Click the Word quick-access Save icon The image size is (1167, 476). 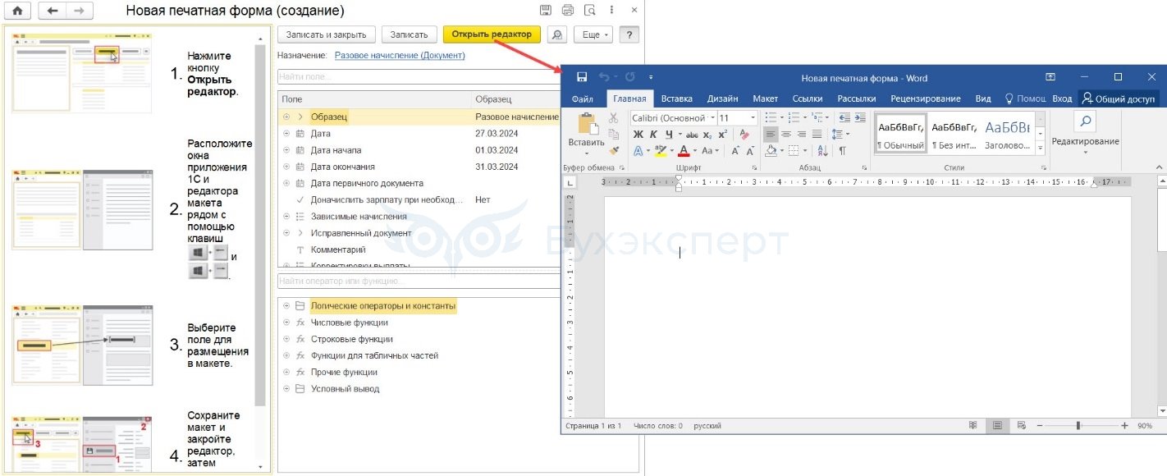coord(582,77)
